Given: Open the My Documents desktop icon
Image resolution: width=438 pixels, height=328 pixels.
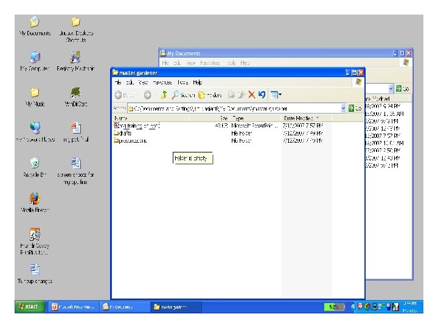Looking at the screenshot, I should 35,26.
